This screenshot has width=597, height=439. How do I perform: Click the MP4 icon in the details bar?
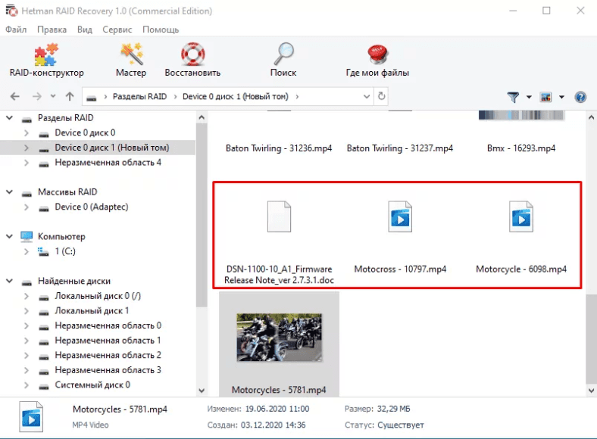pos(31,416)
